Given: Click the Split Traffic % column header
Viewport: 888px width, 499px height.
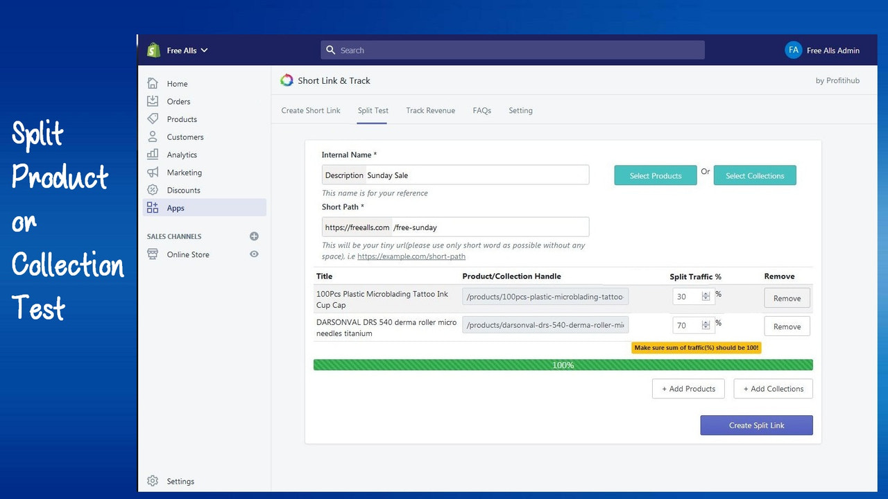Looking at the screenshot, I should click(x=695, y=276).
